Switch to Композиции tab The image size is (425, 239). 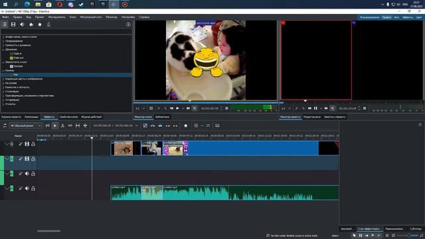(x=31, y=117)
